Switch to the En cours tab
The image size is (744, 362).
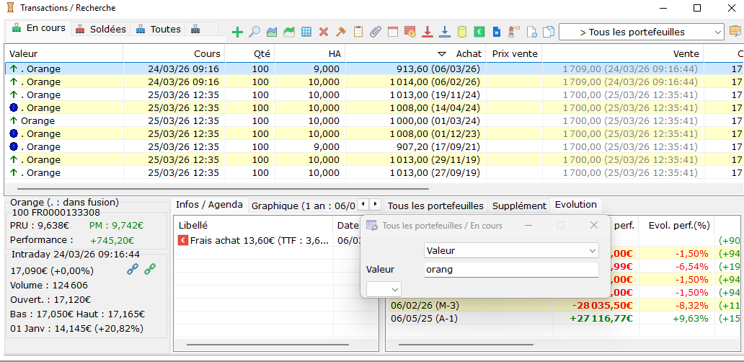(38, 28)
